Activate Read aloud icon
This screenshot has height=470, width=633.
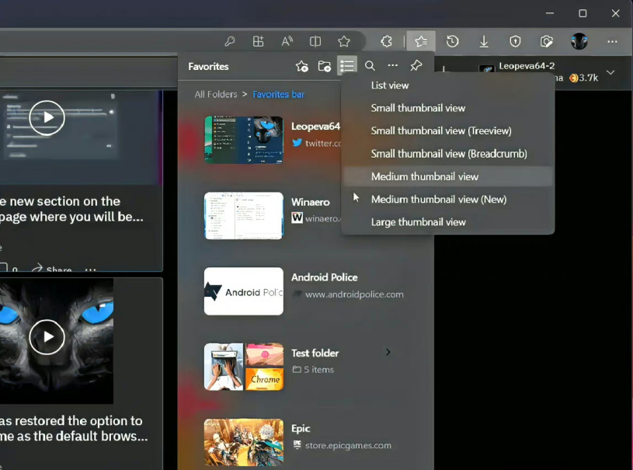coord(287,41)
